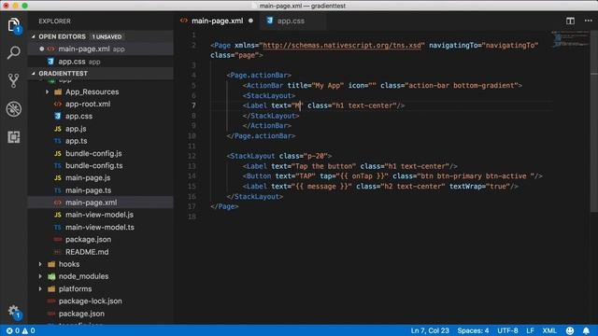Select main-page.xml in the file tree
Viewport: 598px width, 336px height.
coord(101,203)
